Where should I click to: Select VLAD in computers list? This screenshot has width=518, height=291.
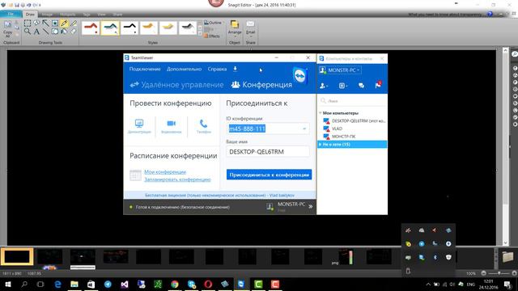coord(333,129)
